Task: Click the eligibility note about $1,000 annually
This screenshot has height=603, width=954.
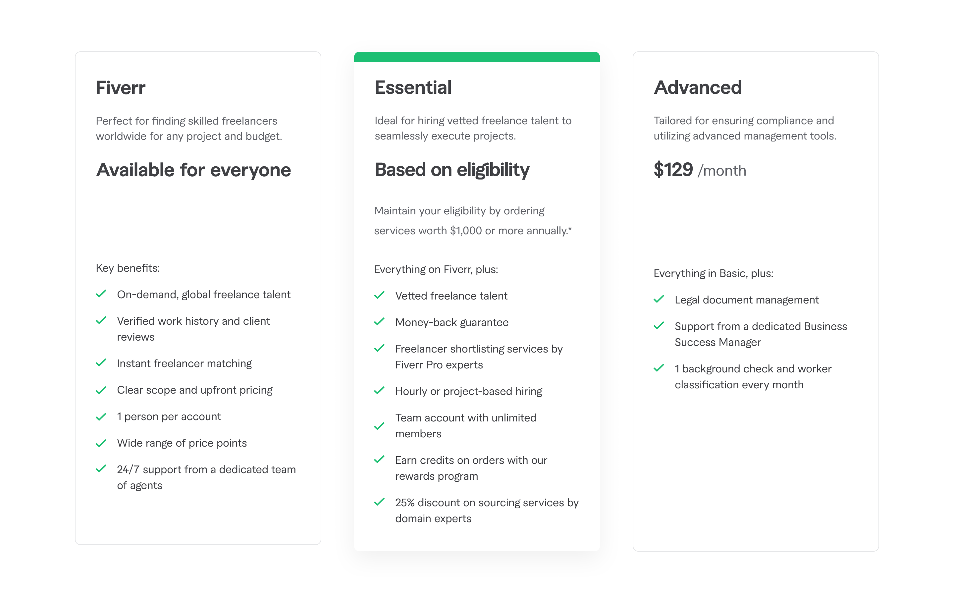Action: pos(473,221)
